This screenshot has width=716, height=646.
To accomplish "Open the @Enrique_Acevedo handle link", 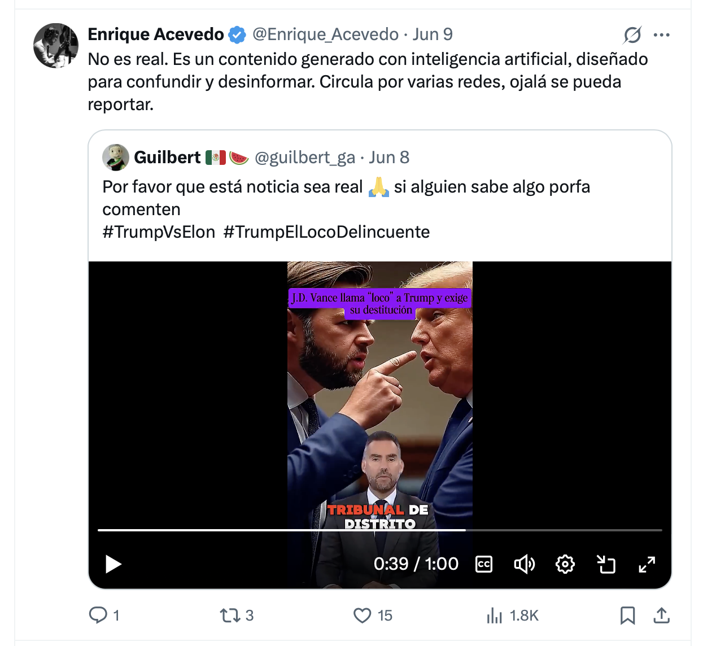I will pos(325,34).
